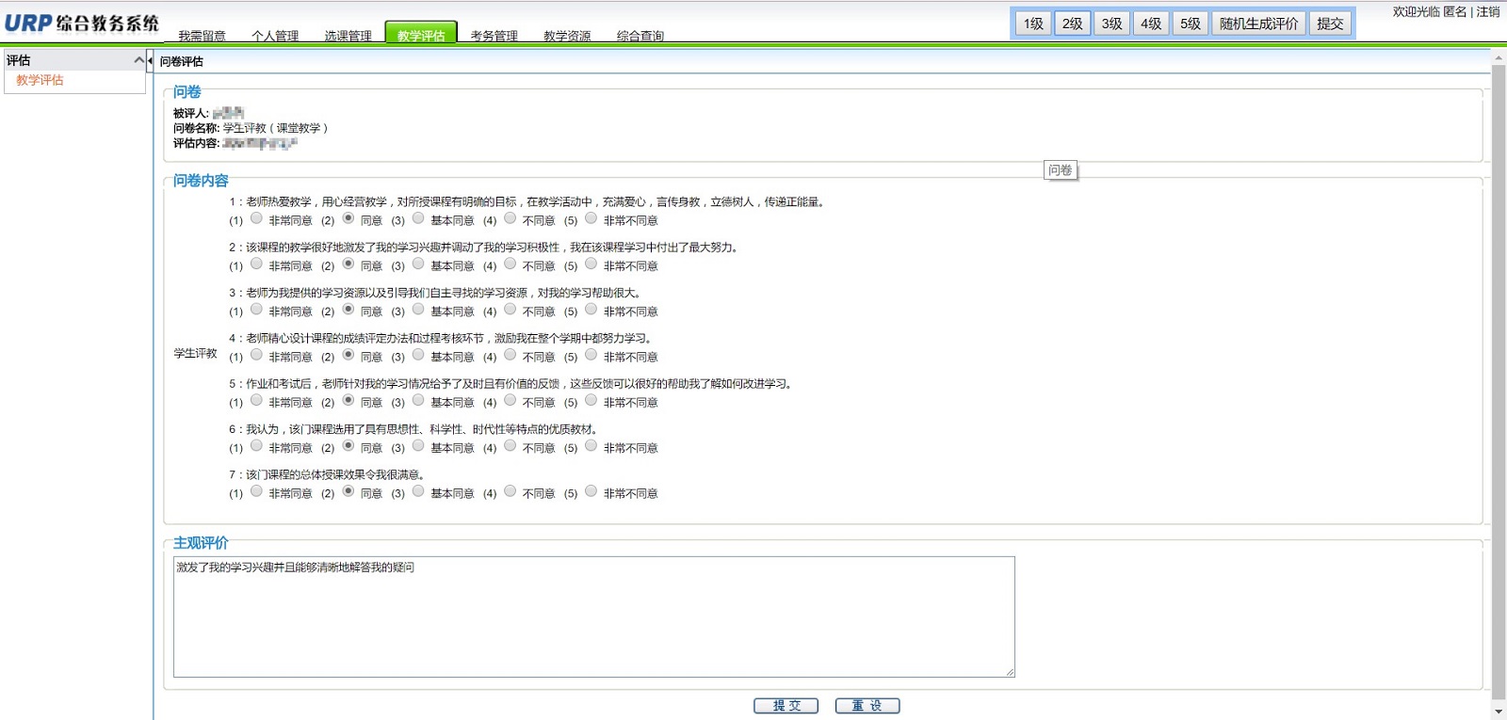The image size is (1507, 720).
Task: Click inside the 主观评价 comment text area
Action: 593,616
